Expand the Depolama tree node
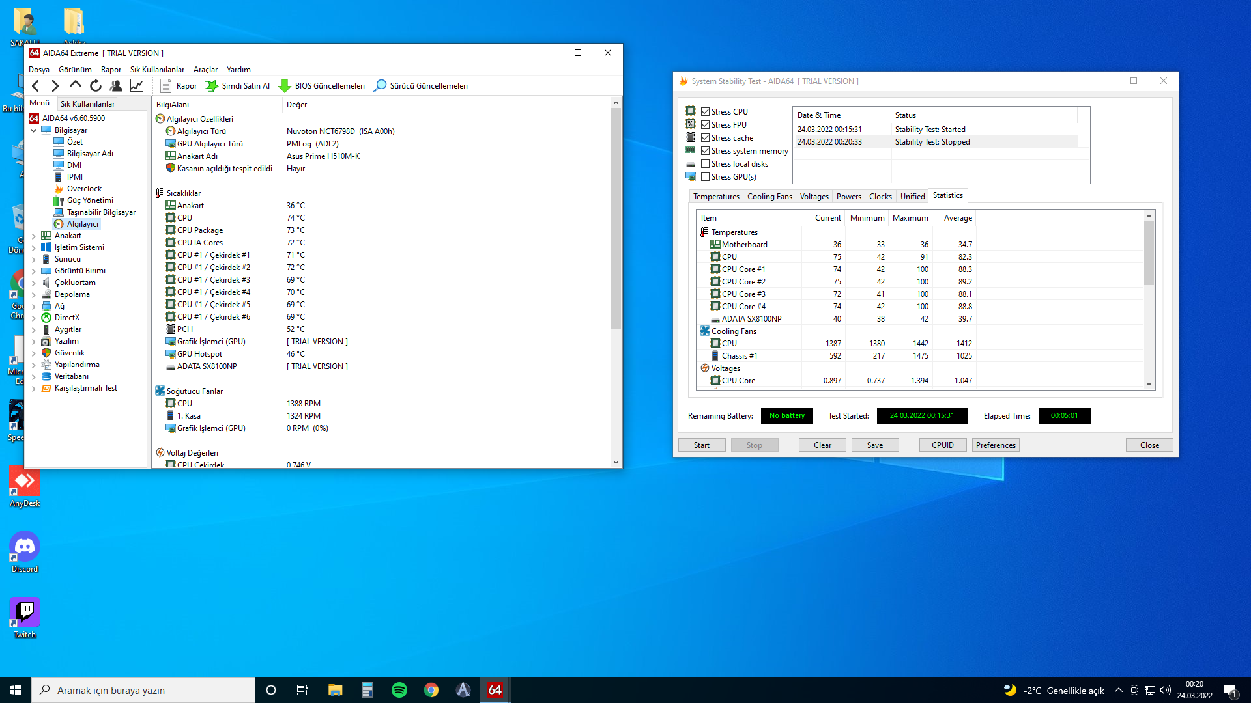This screenshot has width=1251, height=703. pos(34,294)
